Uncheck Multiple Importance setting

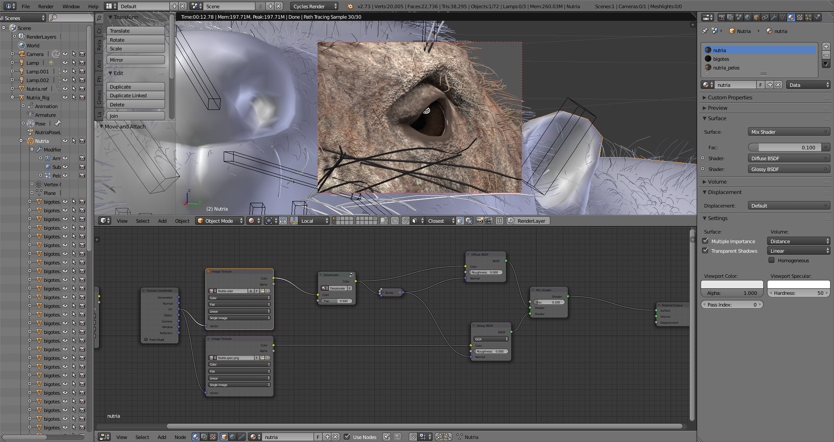[705, 241]
